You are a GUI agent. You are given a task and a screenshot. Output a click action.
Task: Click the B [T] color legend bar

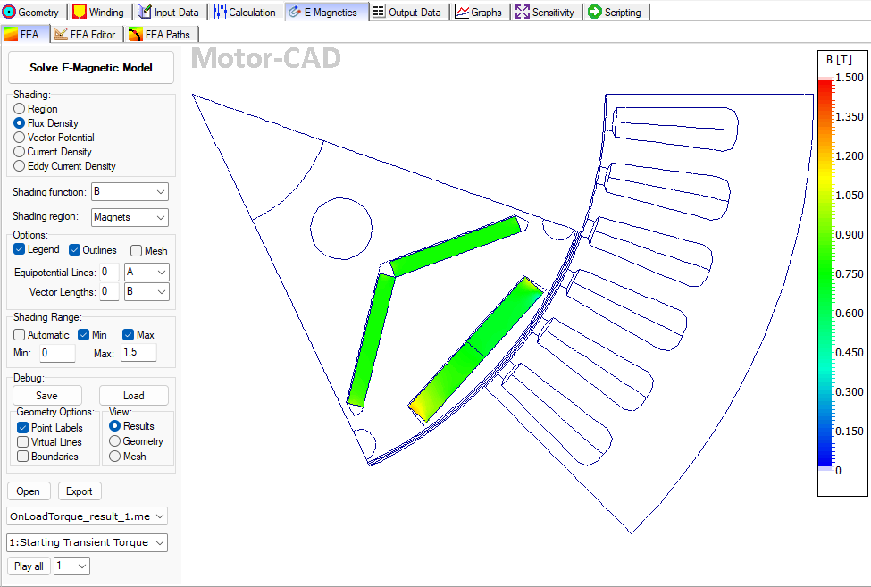coord(825,273)
